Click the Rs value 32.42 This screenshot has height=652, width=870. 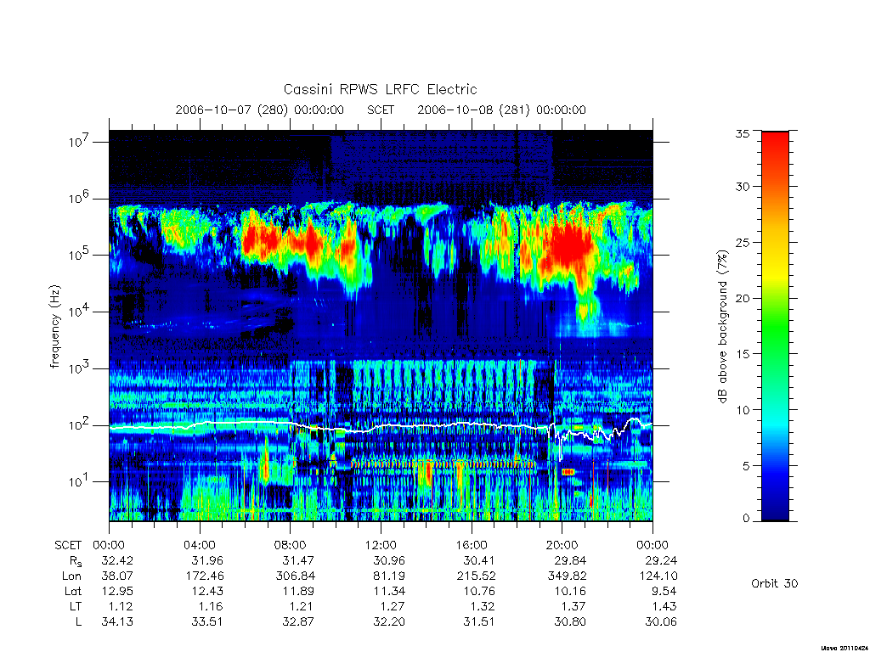(x=117, y=560)
